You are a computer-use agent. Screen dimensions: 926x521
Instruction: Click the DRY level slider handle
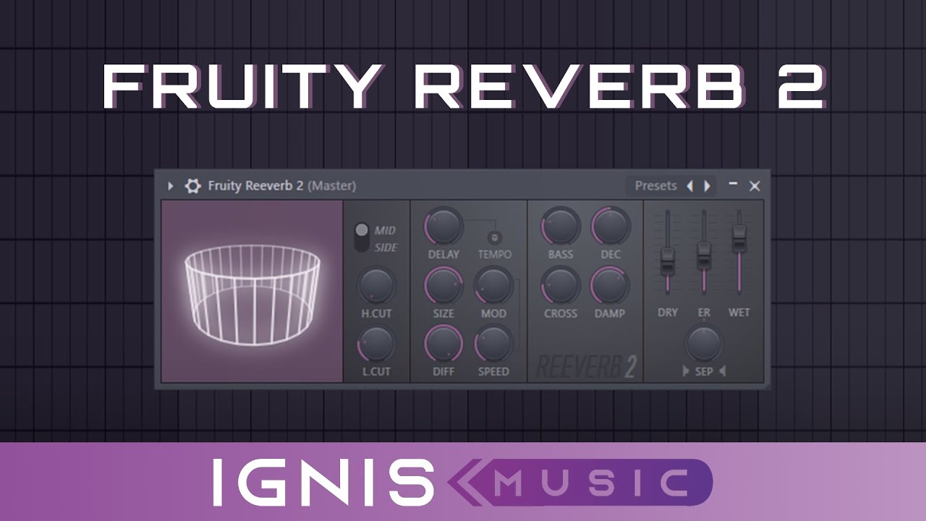[x=667, y=260]
